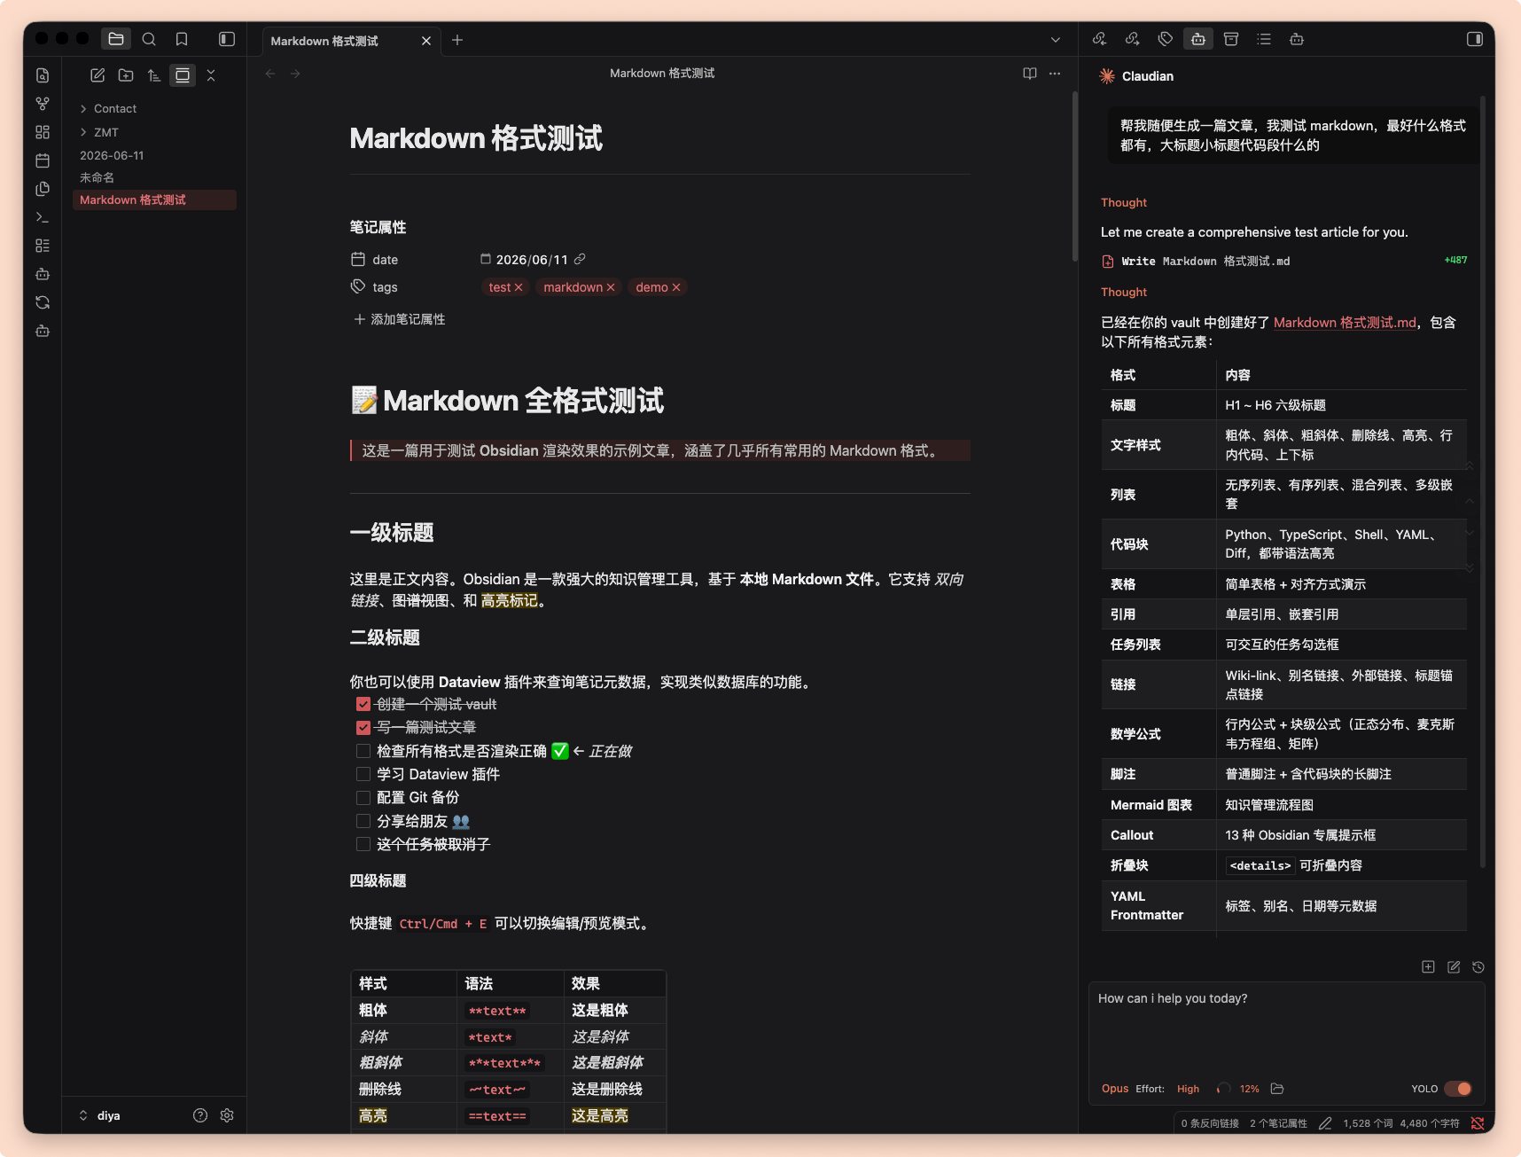Uncheck the 创建一个测试 vault task
The width and height of the screenshot is (1521, 1157).
coord(363,704)
